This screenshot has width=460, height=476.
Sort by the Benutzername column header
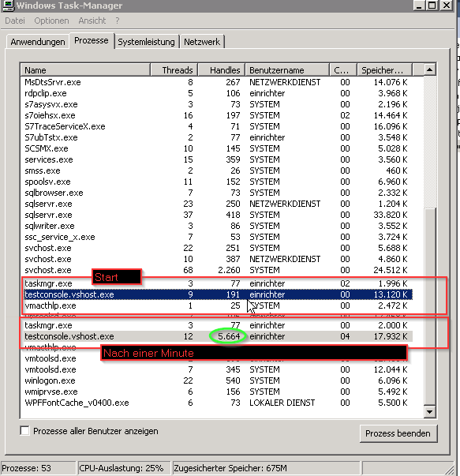point(287,70)
